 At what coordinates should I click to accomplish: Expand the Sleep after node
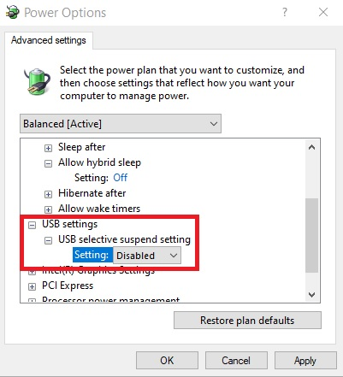point(48,148)
